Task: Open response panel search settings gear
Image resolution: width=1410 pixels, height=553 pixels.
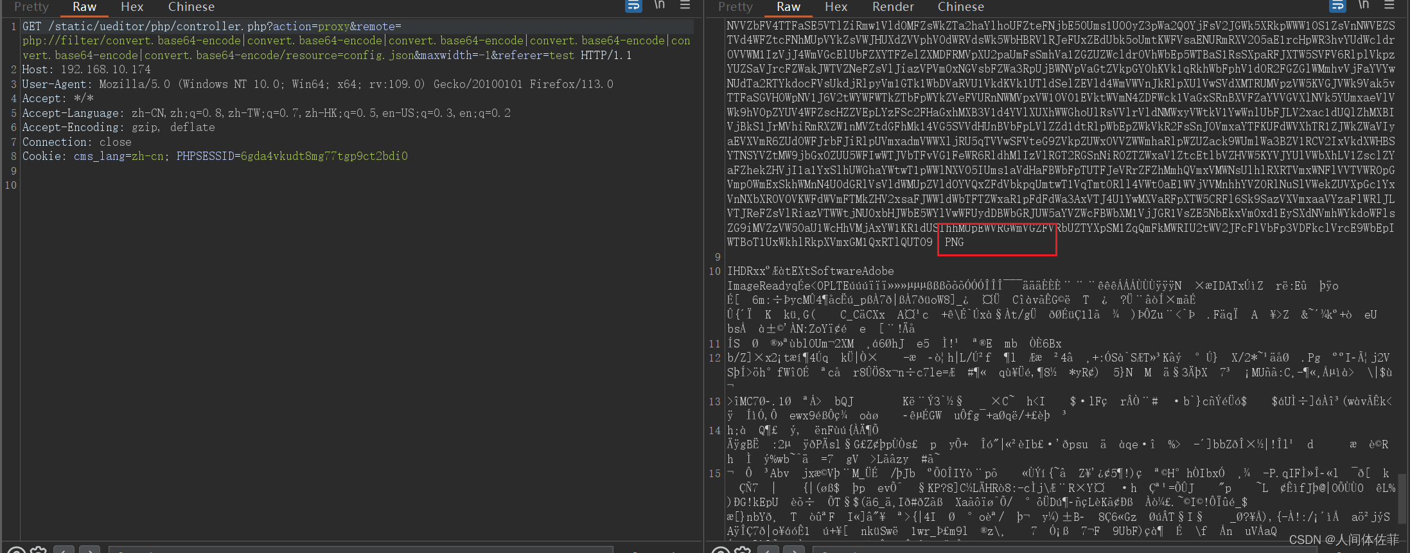Action: pyautogui.click(x=743, y=550)
